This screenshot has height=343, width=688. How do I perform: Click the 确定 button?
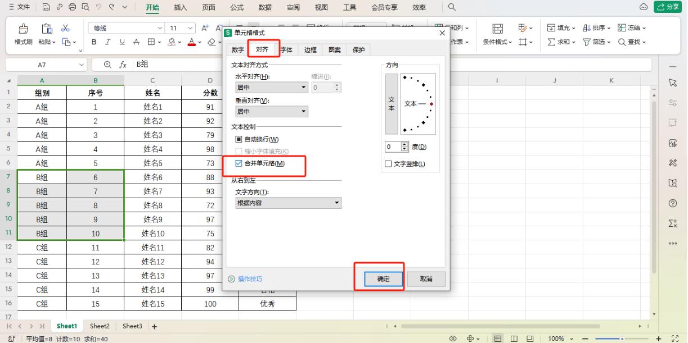383,279
